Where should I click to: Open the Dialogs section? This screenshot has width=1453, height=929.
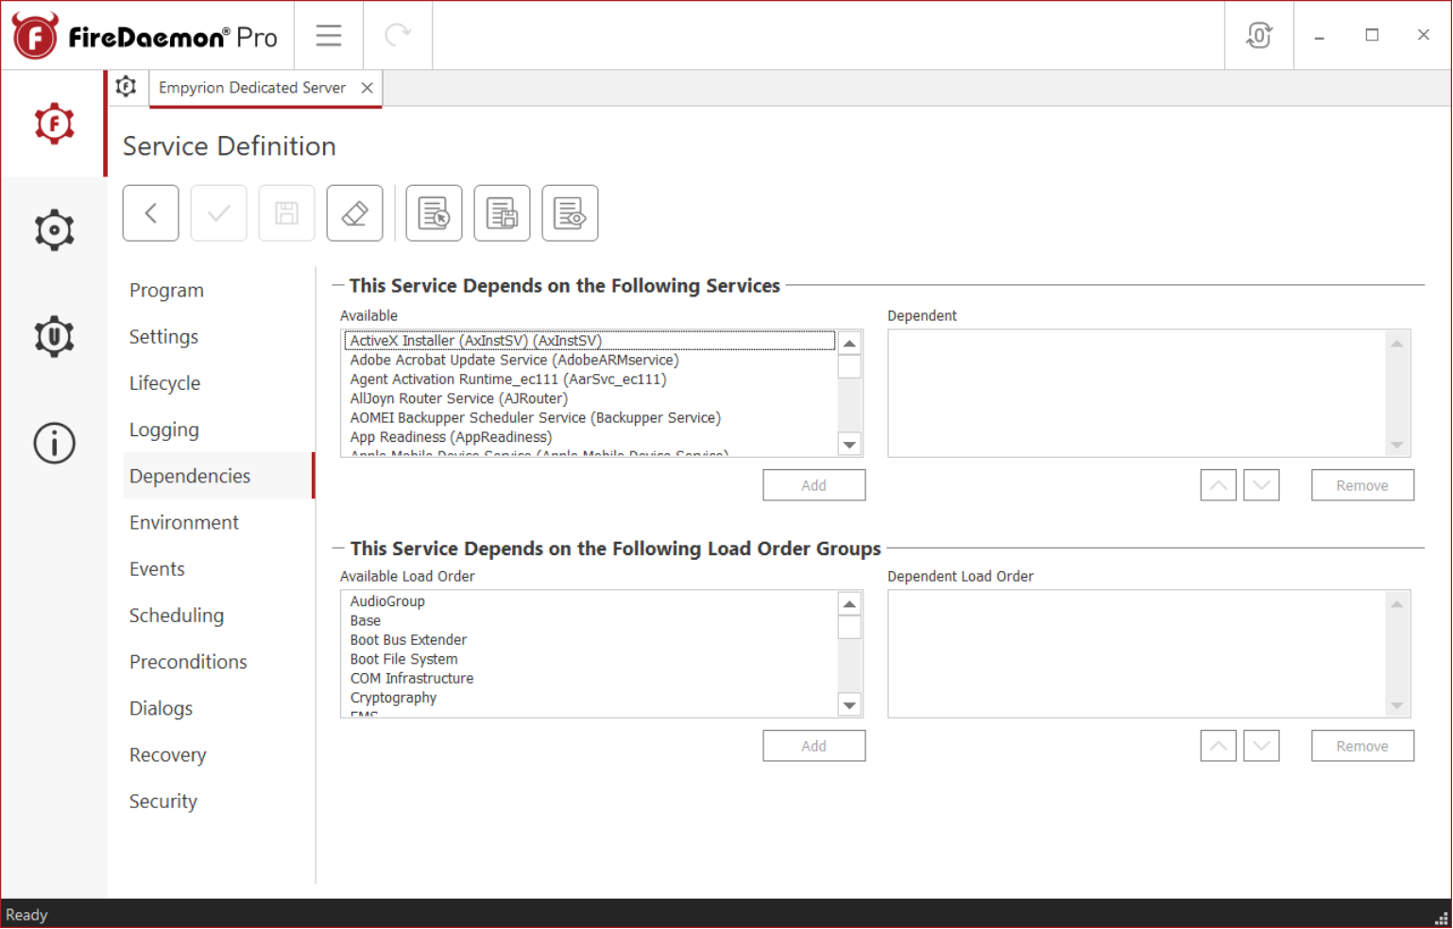tap(161, 708)
